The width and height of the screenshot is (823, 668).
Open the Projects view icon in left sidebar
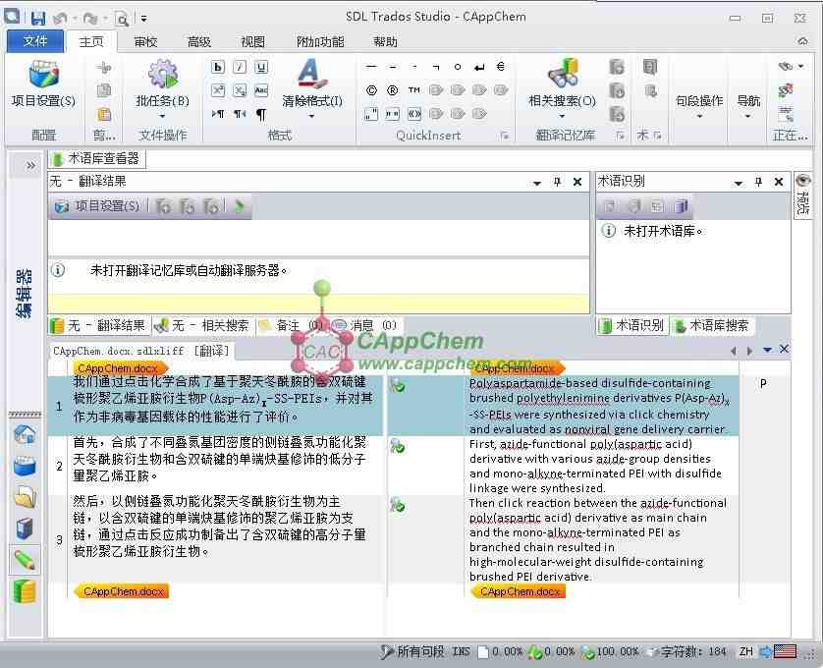[25, 466]
